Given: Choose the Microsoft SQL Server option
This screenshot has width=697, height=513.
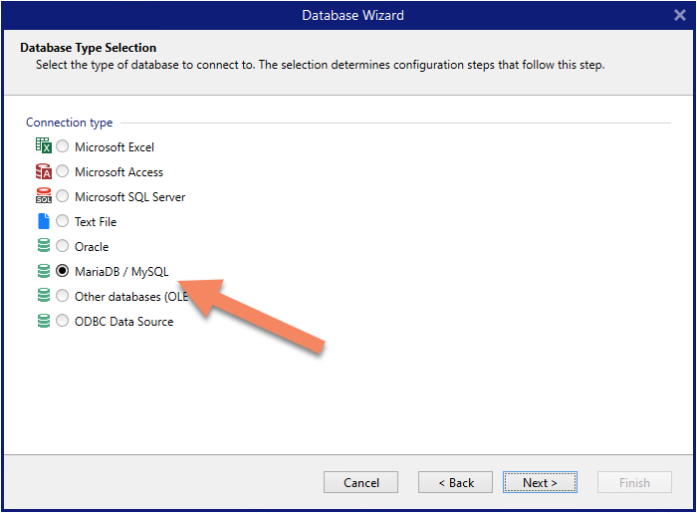Looking at the screenshot, I should [63, 196].
